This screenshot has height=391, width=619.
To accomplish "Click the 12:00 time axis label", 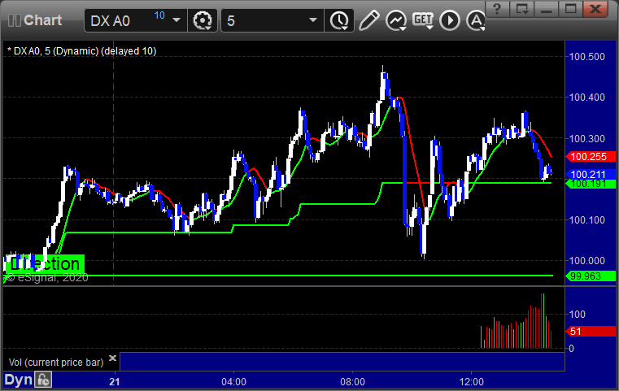I will pos(471,381).
